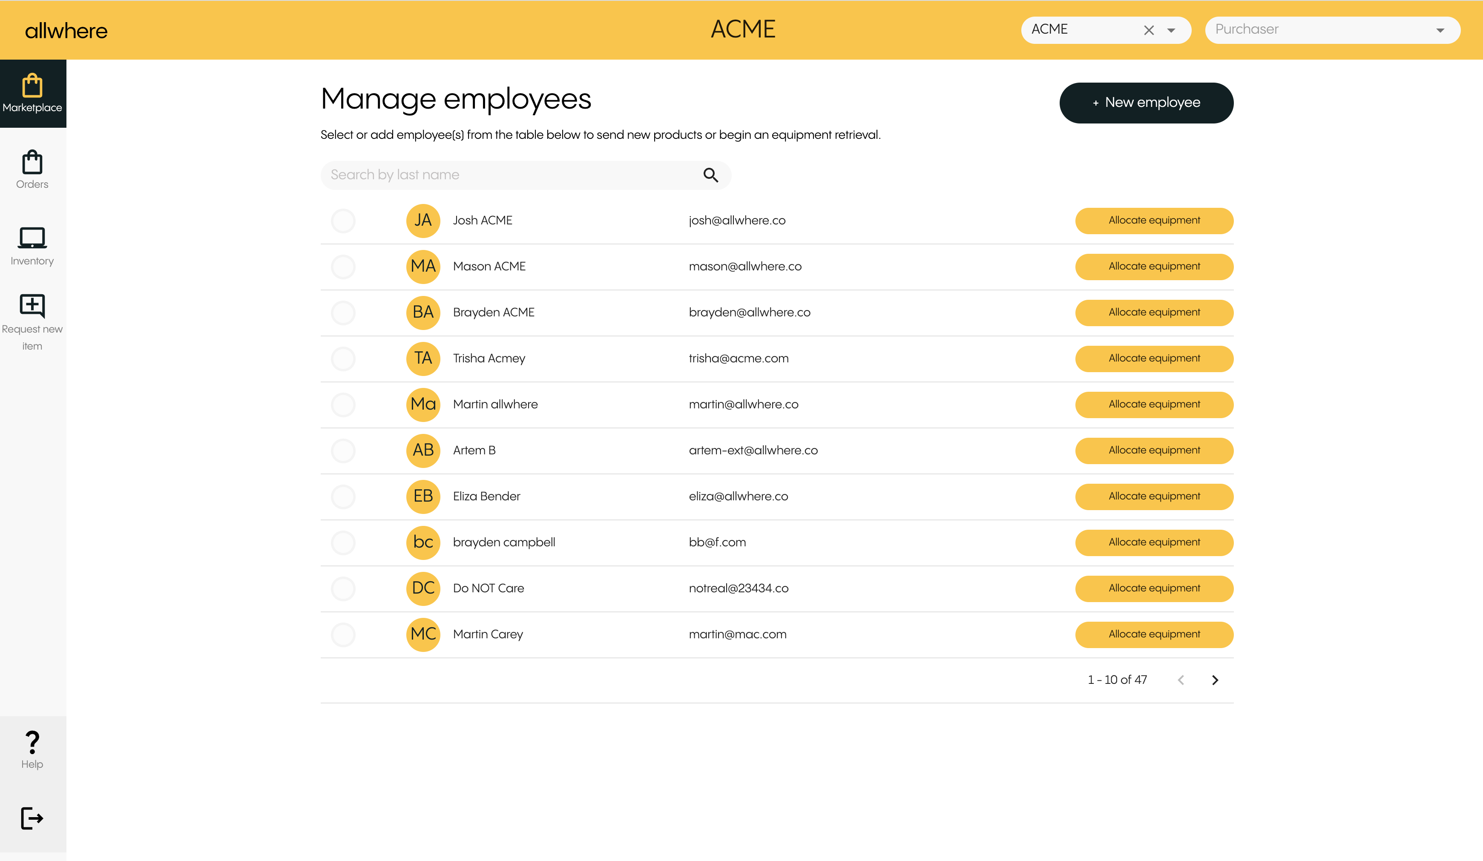The height and width of the screenshot is (861, 1483).
Task: Select the checkbox next to Josh ACME
Action: coord(343,221)
